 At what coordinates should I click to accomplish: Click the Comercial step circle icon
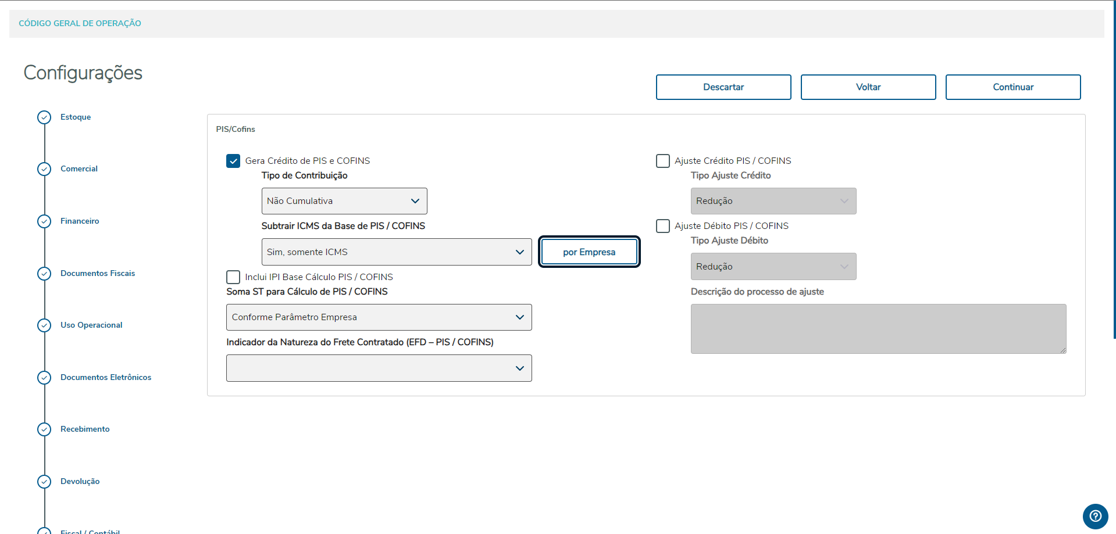tap(44, 169)
